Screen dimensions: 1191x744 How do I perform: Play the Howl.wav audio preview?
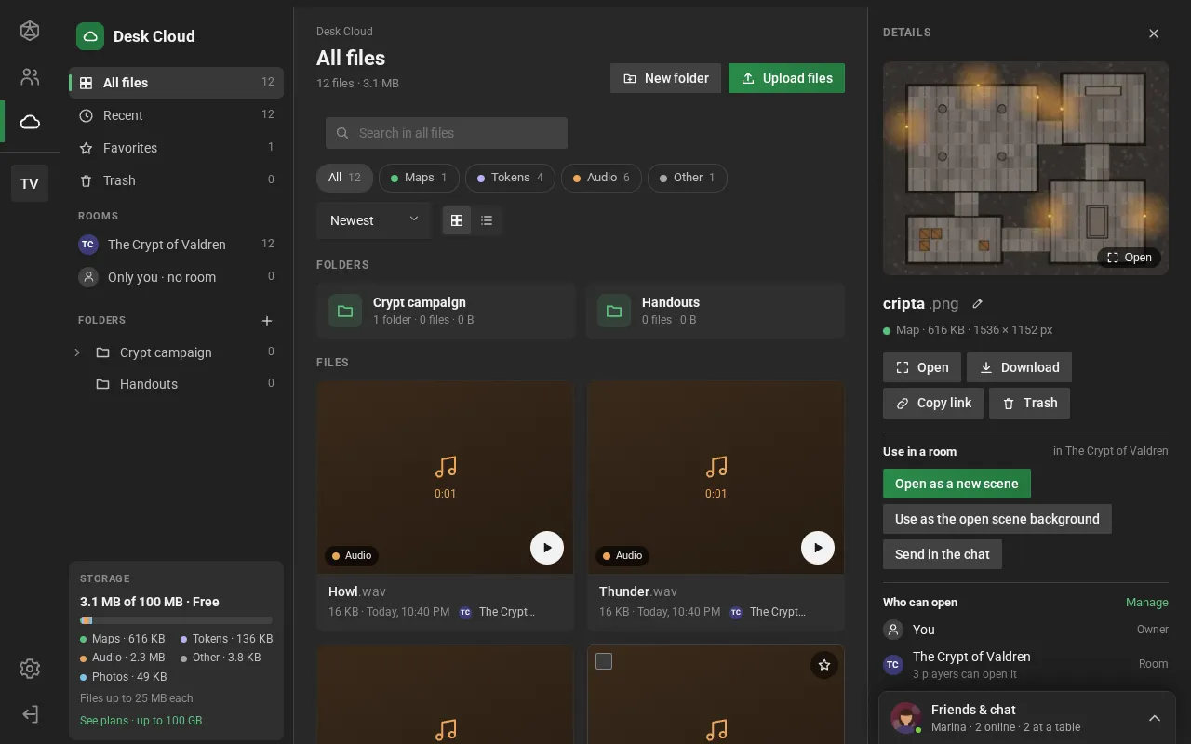tap(547, 548)
